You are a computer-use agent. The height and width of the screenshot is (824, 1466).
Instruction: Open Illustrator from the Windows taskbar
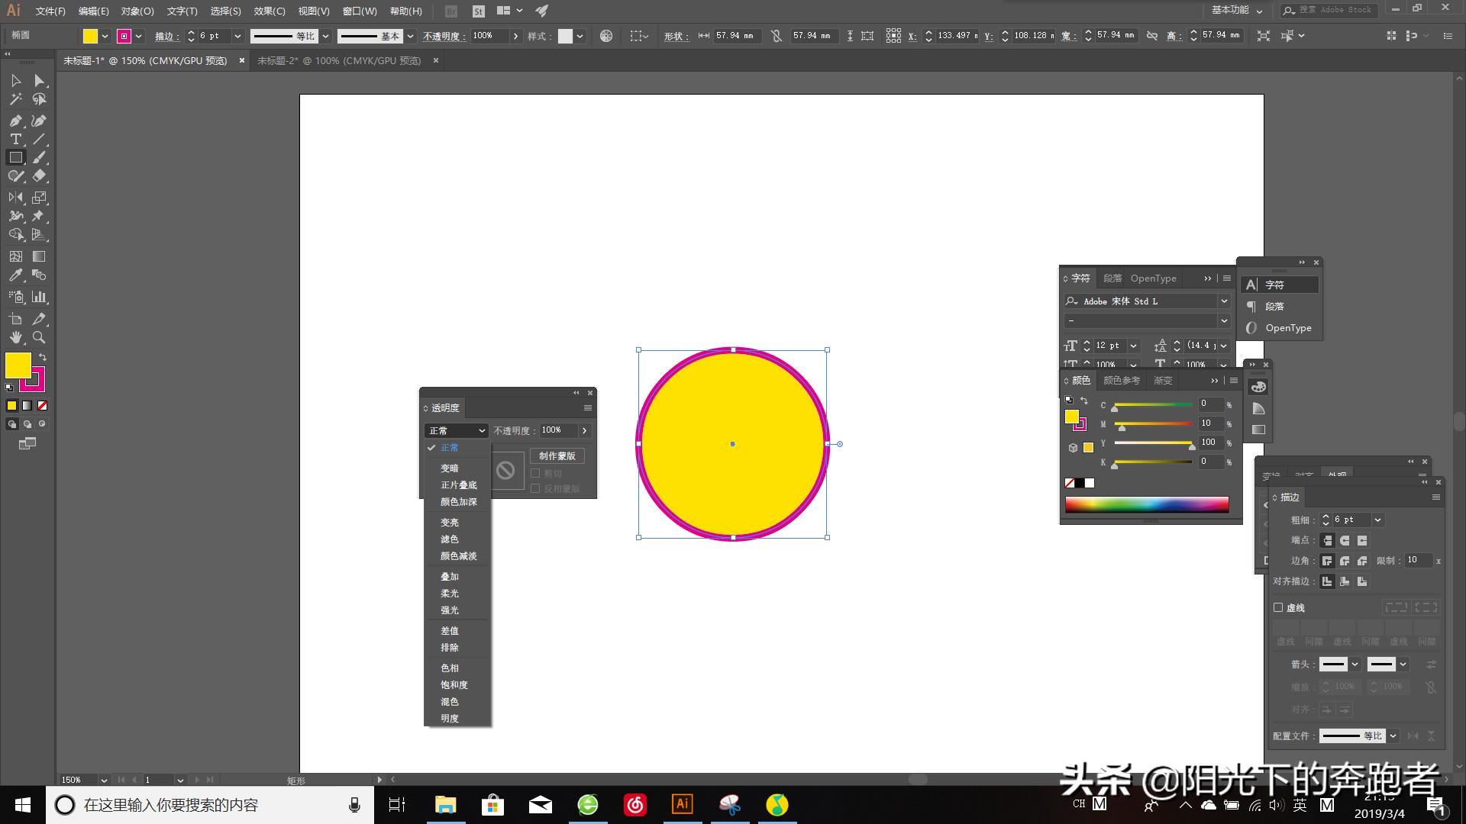(x=682, y=804)
